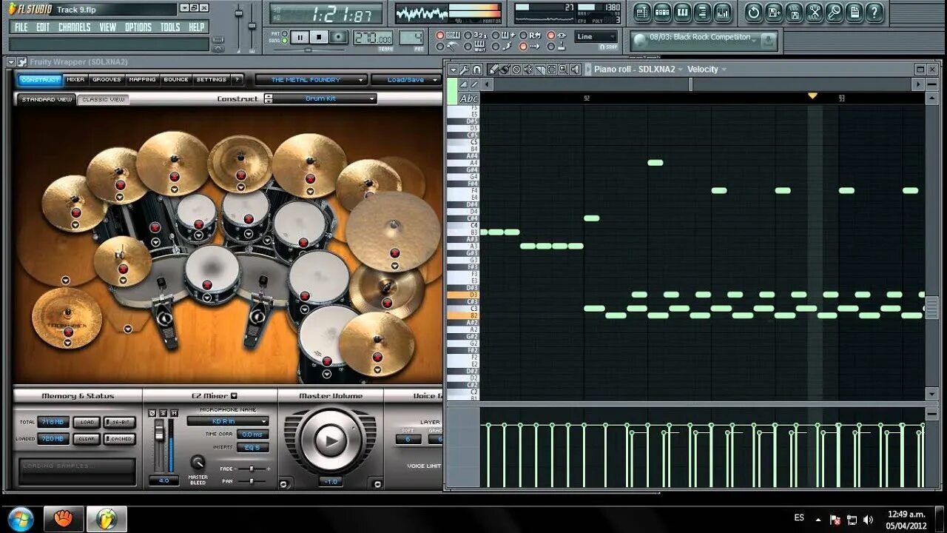Select the piano roll delete tool

(x=516, y=70)
